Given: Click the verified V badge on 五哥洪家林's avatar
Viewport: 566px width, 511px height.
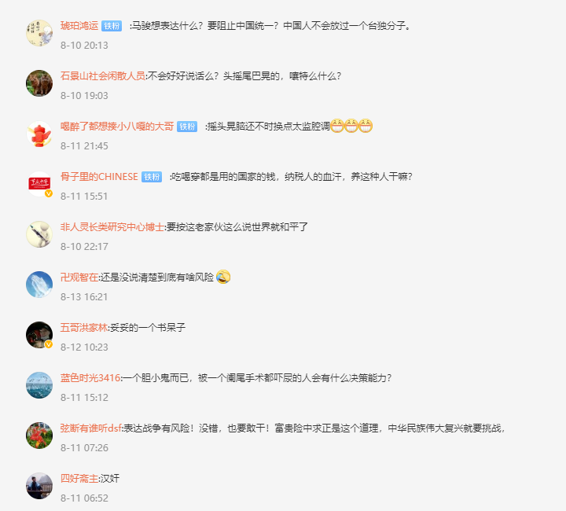Looking at the screenshot, I should coord(49,344).
